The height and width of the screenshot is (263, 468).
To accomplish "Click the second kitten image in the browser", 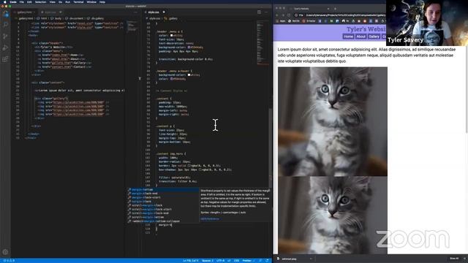I will pyautogui.click(x=333, y=215).
